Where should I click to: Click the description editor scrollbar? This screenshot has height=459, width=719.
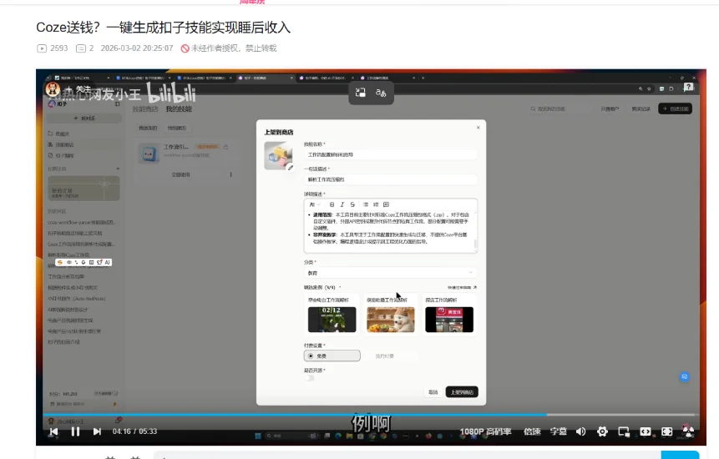[x=475, y=245]
